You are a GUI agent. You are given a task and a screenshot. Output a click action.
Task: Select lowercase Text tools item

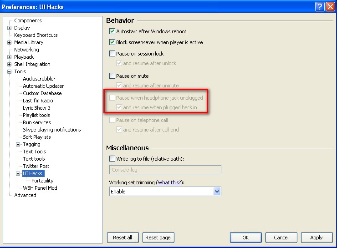34,159
